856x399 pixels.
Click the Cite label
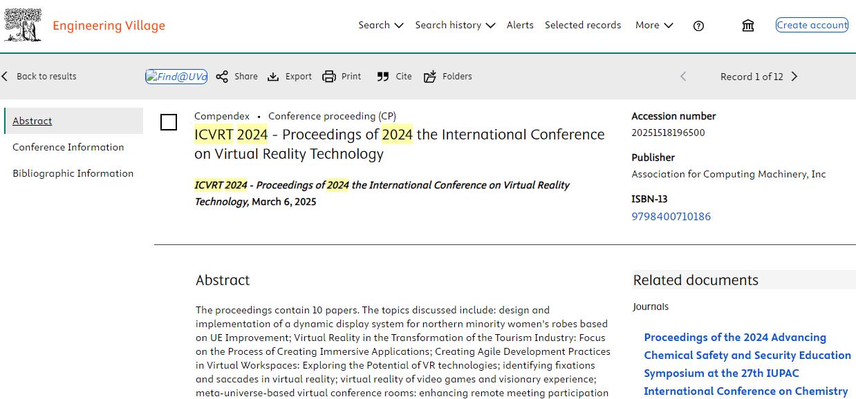pyautogui.click(x=404, y=77)
